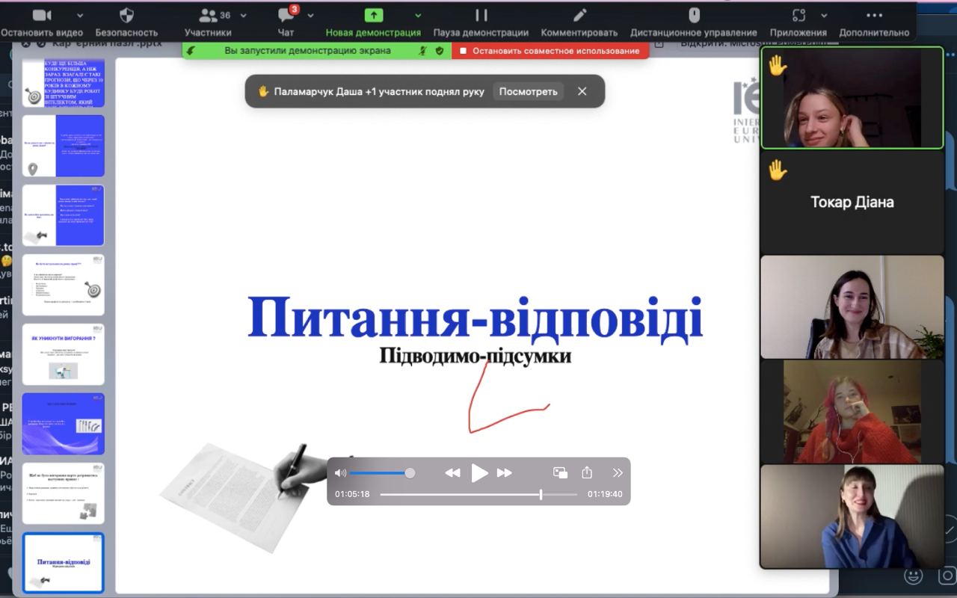This screenshot has height=598, width=957.
Task: Expand the video options arrow next to the camera
Action: point(80,16)
